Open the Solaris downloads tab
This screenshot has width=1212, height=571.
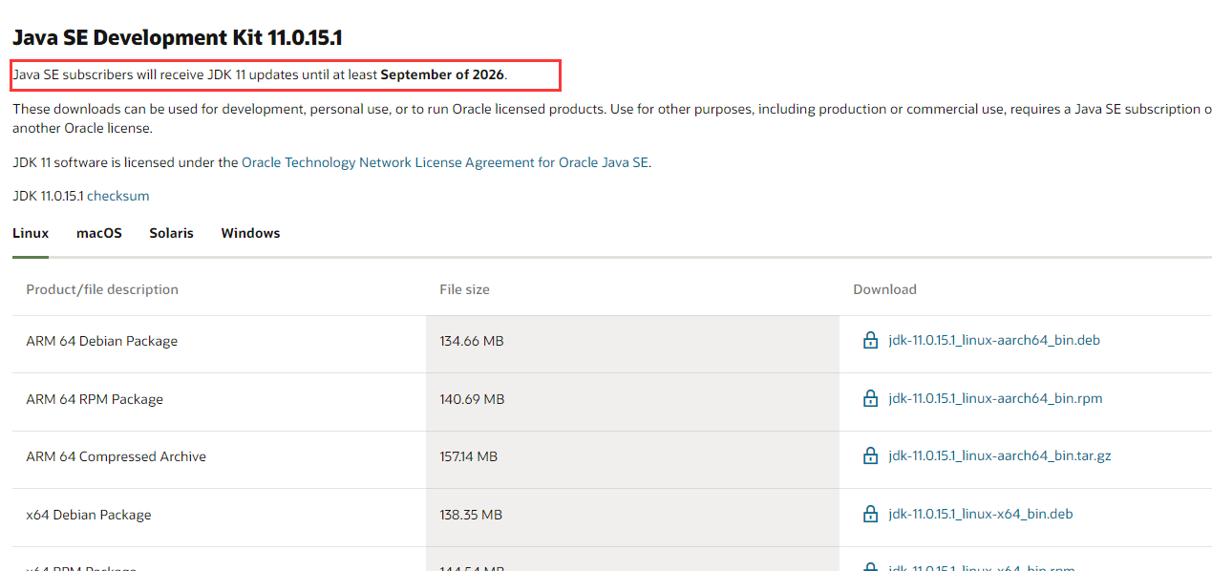(171, 233)
